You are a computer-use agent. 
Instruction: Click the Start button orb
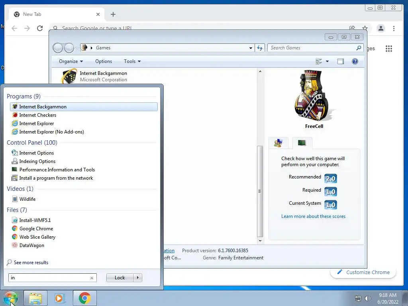point(11,298)
